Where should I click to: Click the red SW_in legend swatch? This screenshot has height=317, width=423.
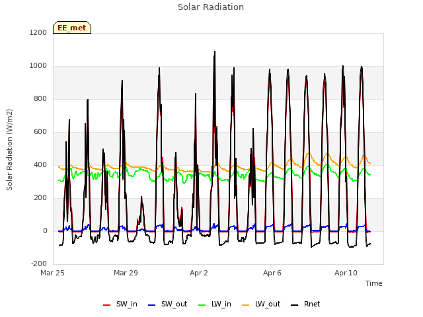click(x=107, y=305)
